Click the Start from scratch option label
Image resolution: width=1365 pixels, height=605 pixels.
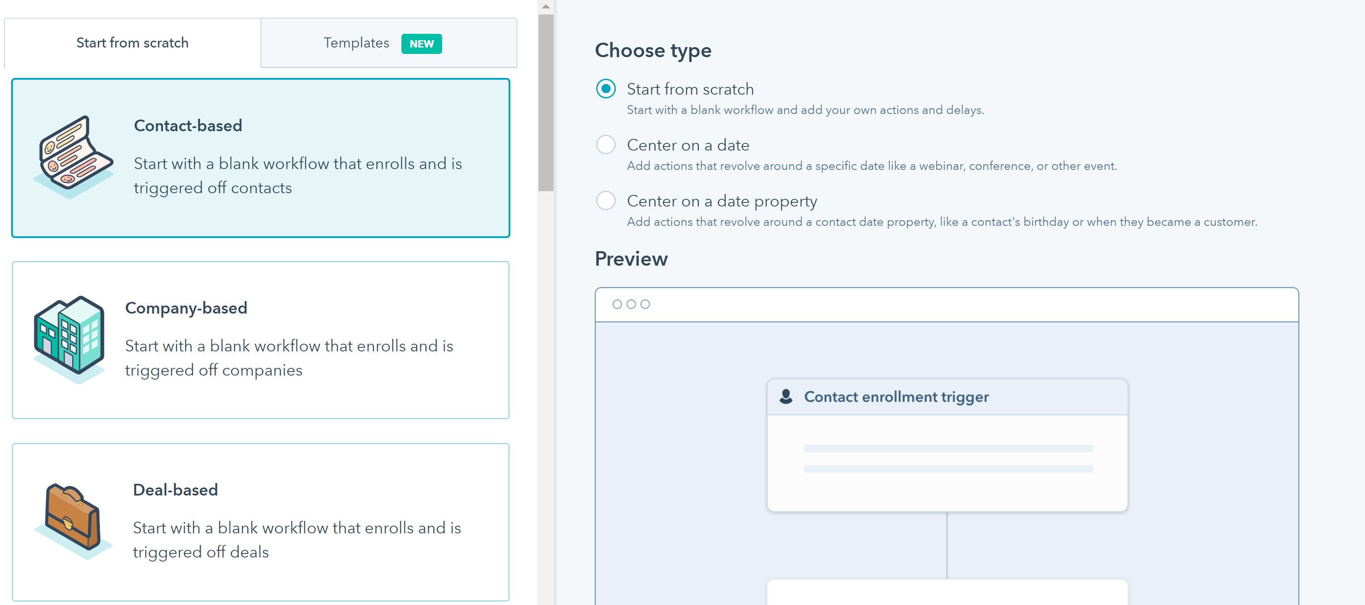[690, 89]
